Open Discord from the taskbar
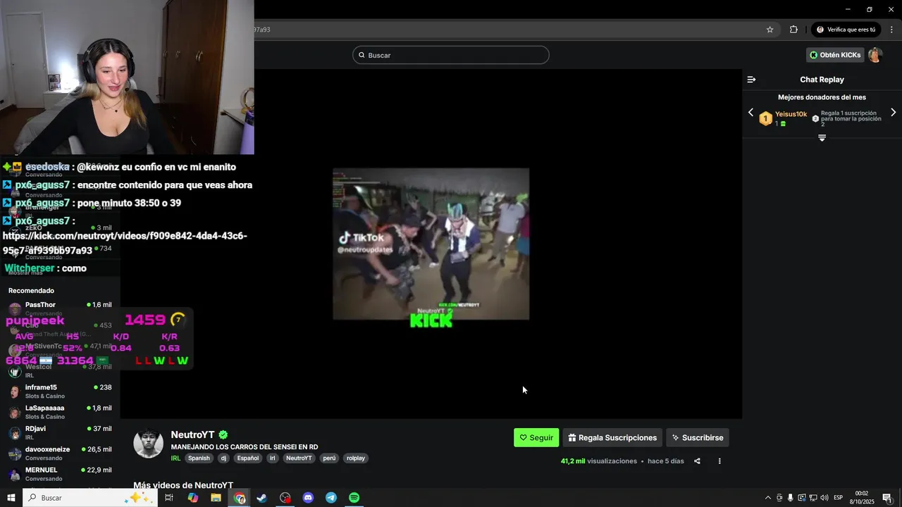902x507 pixels. (x=308, y=498)
